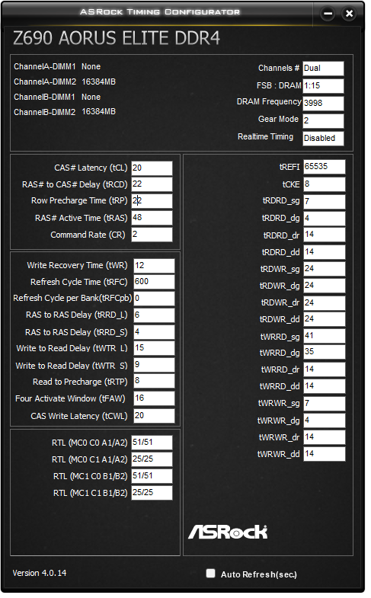The image size is (371, 598).
Task: Select the tRDWR_dd value field
Action: tap(325, 319)
